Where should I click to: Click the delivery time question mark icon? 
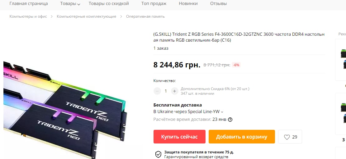(x=230, y=120)
